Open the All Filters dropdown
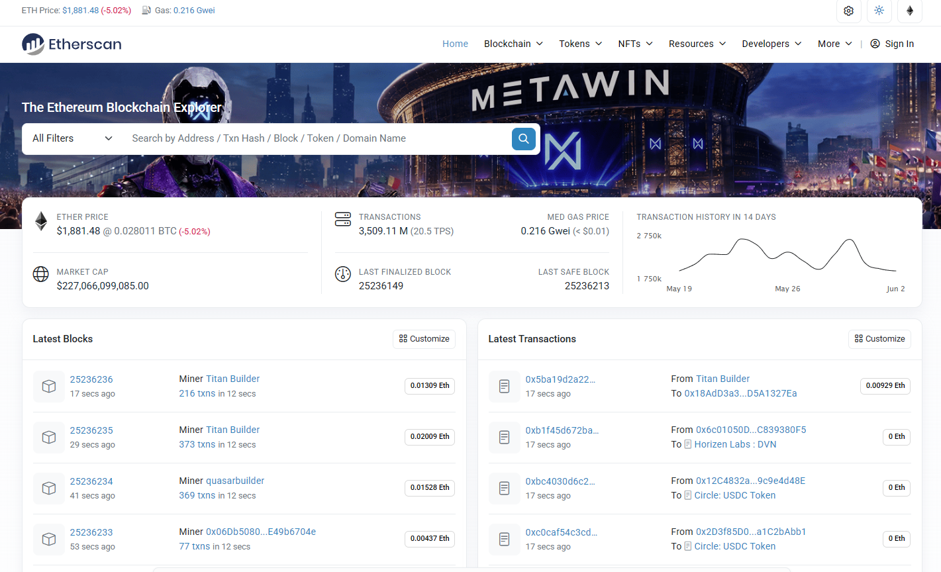 pyautogui.click(x=73, y=138)
